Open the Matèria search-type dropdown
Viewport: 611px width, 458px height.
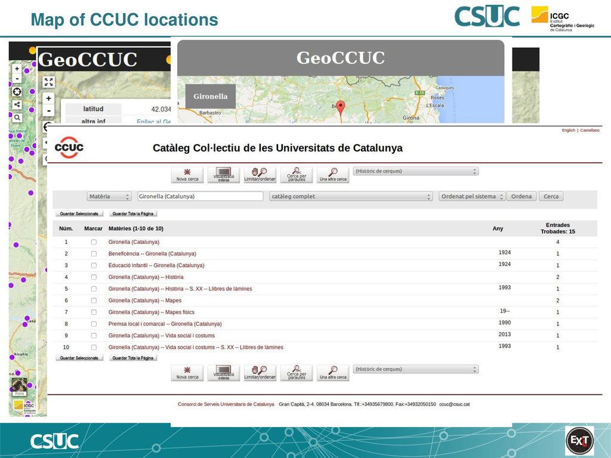pos(109,196)
